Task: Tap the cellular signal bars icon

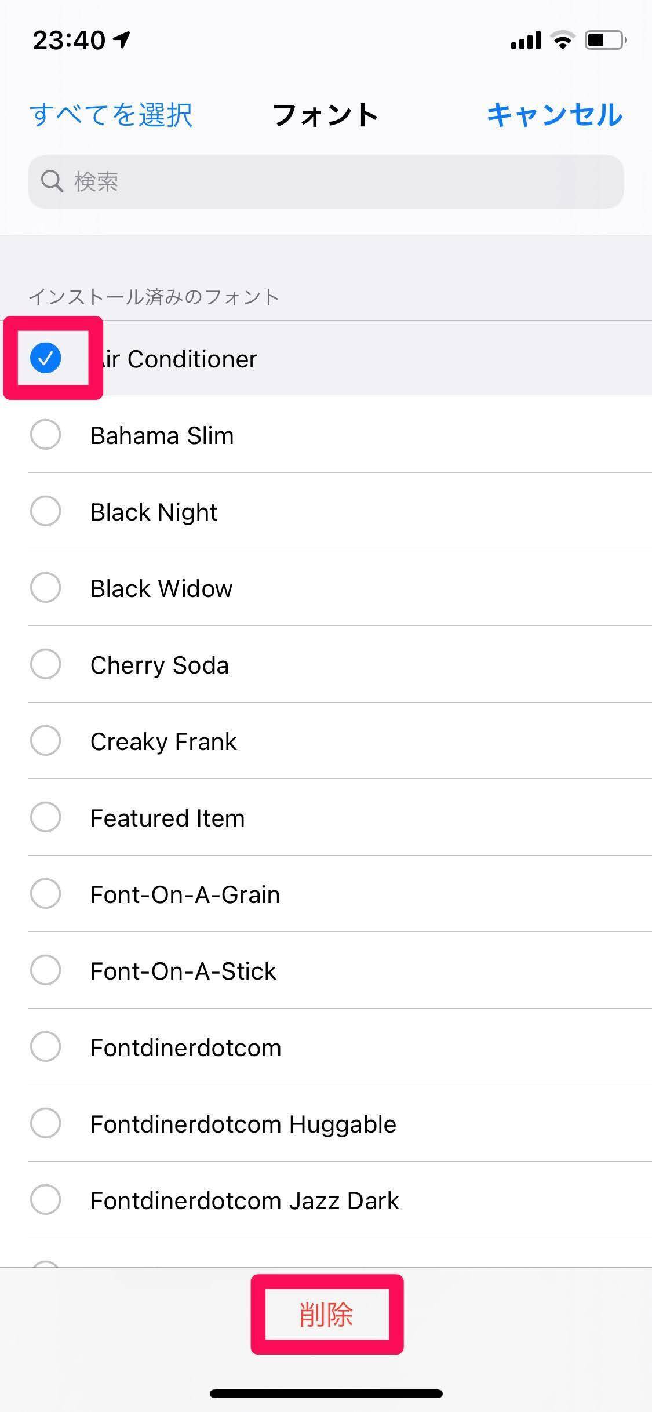Action: 526,41
